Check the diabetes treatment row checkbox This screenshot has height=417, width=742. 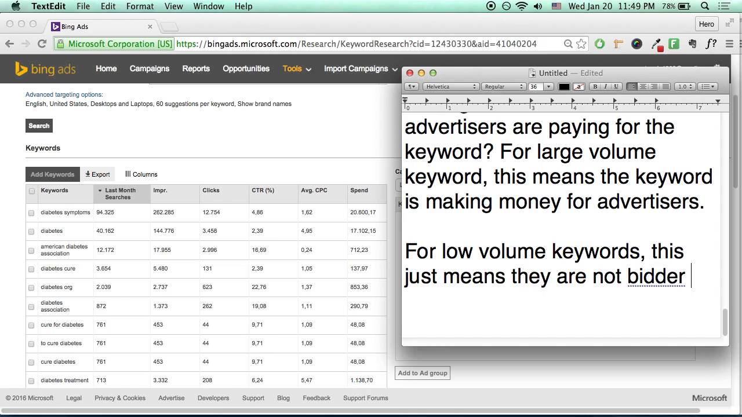(31, 381)
